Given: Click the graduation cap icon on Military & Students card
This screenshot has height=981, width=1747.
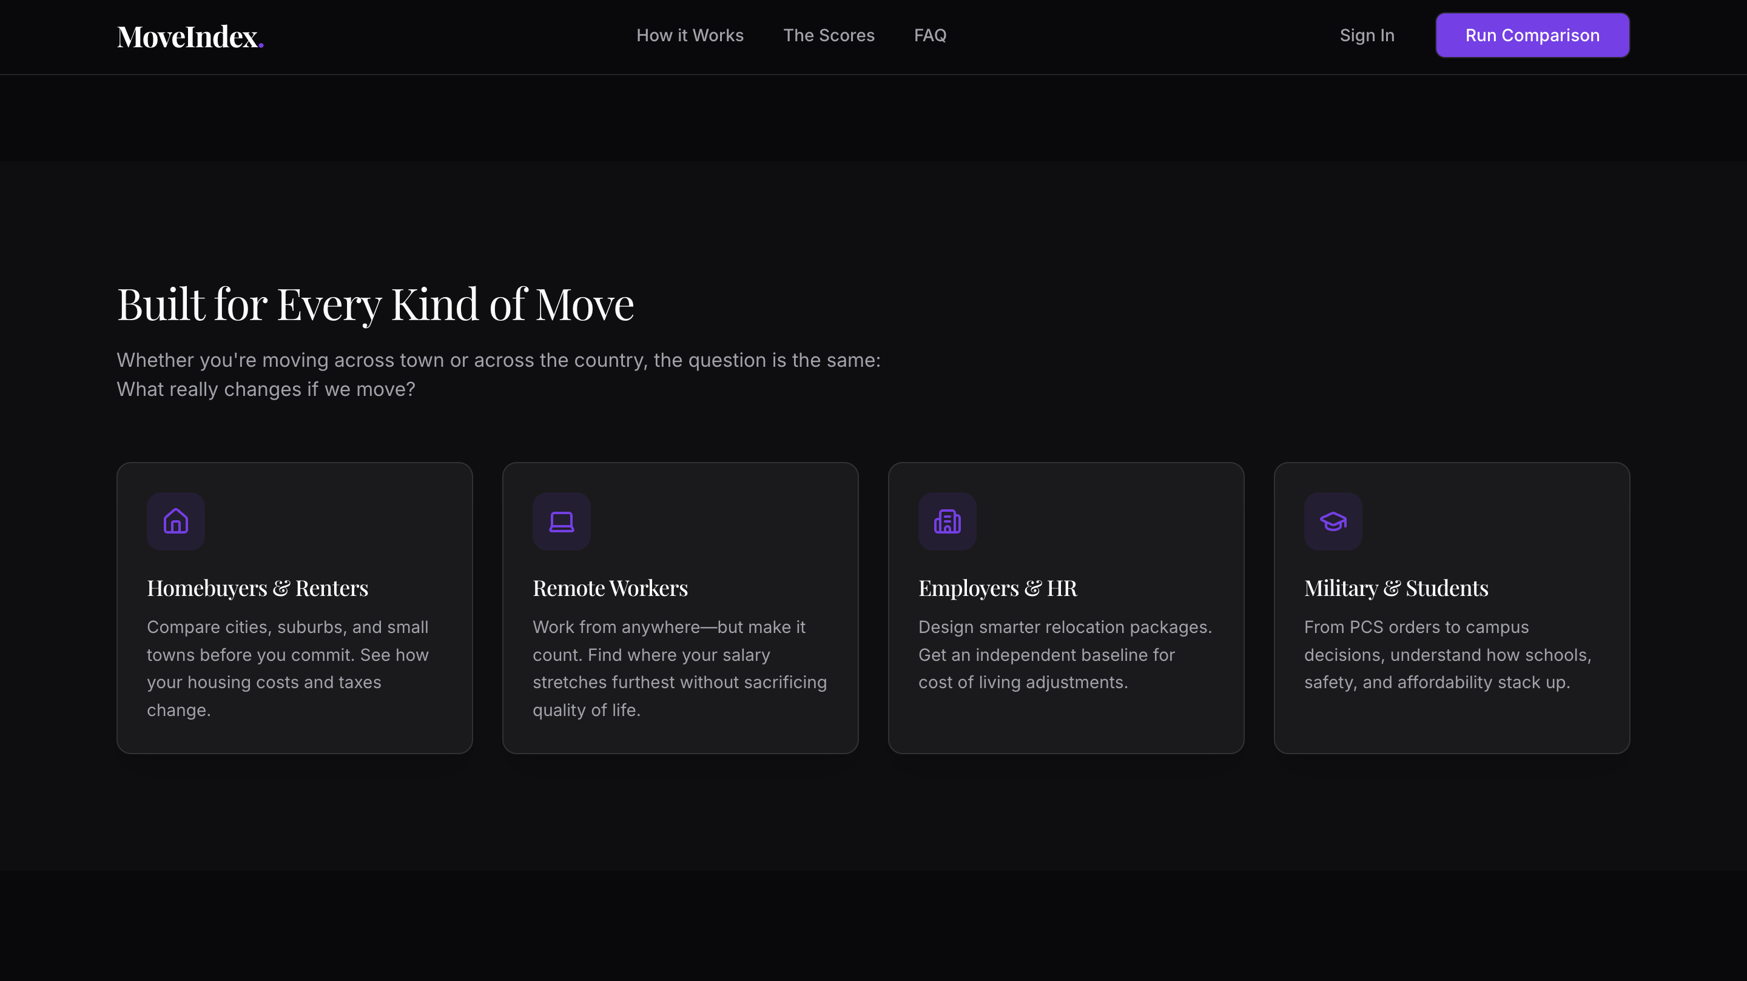Looking at the screenshot, I should (x=1333, y=521).
